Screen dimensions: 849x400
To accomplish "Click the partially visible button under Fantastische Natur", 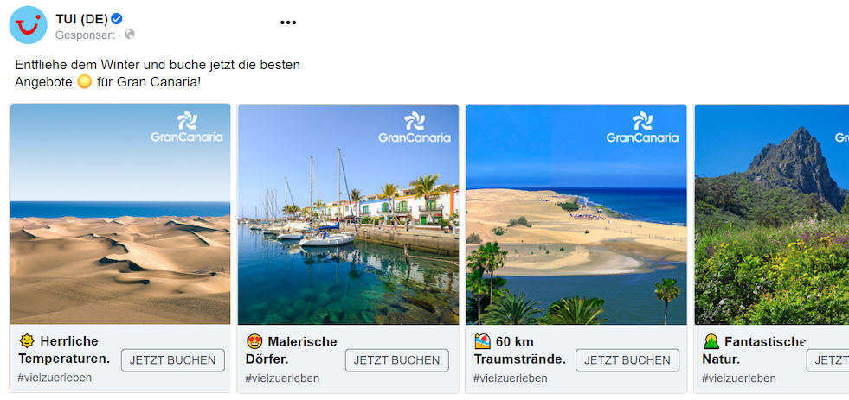I will 828,360.
